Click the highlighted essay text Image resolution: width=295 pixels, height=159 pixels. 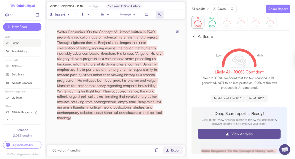pos(110,75)
